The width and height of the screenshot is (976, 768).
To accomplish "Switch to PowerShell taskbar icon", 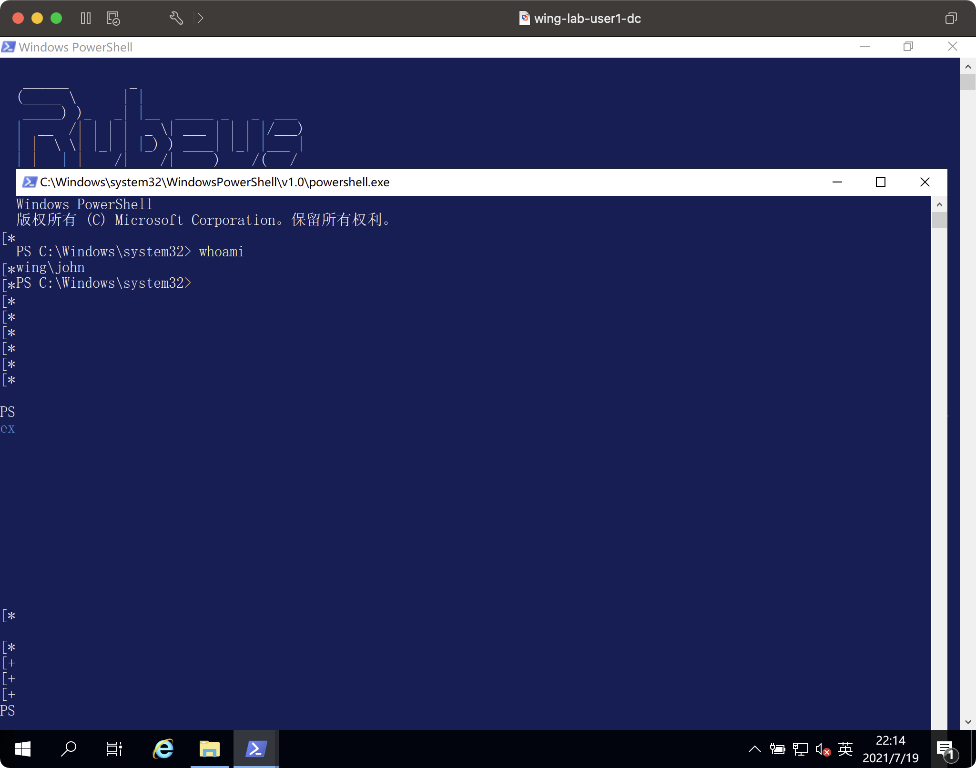I will coord(256,749).
